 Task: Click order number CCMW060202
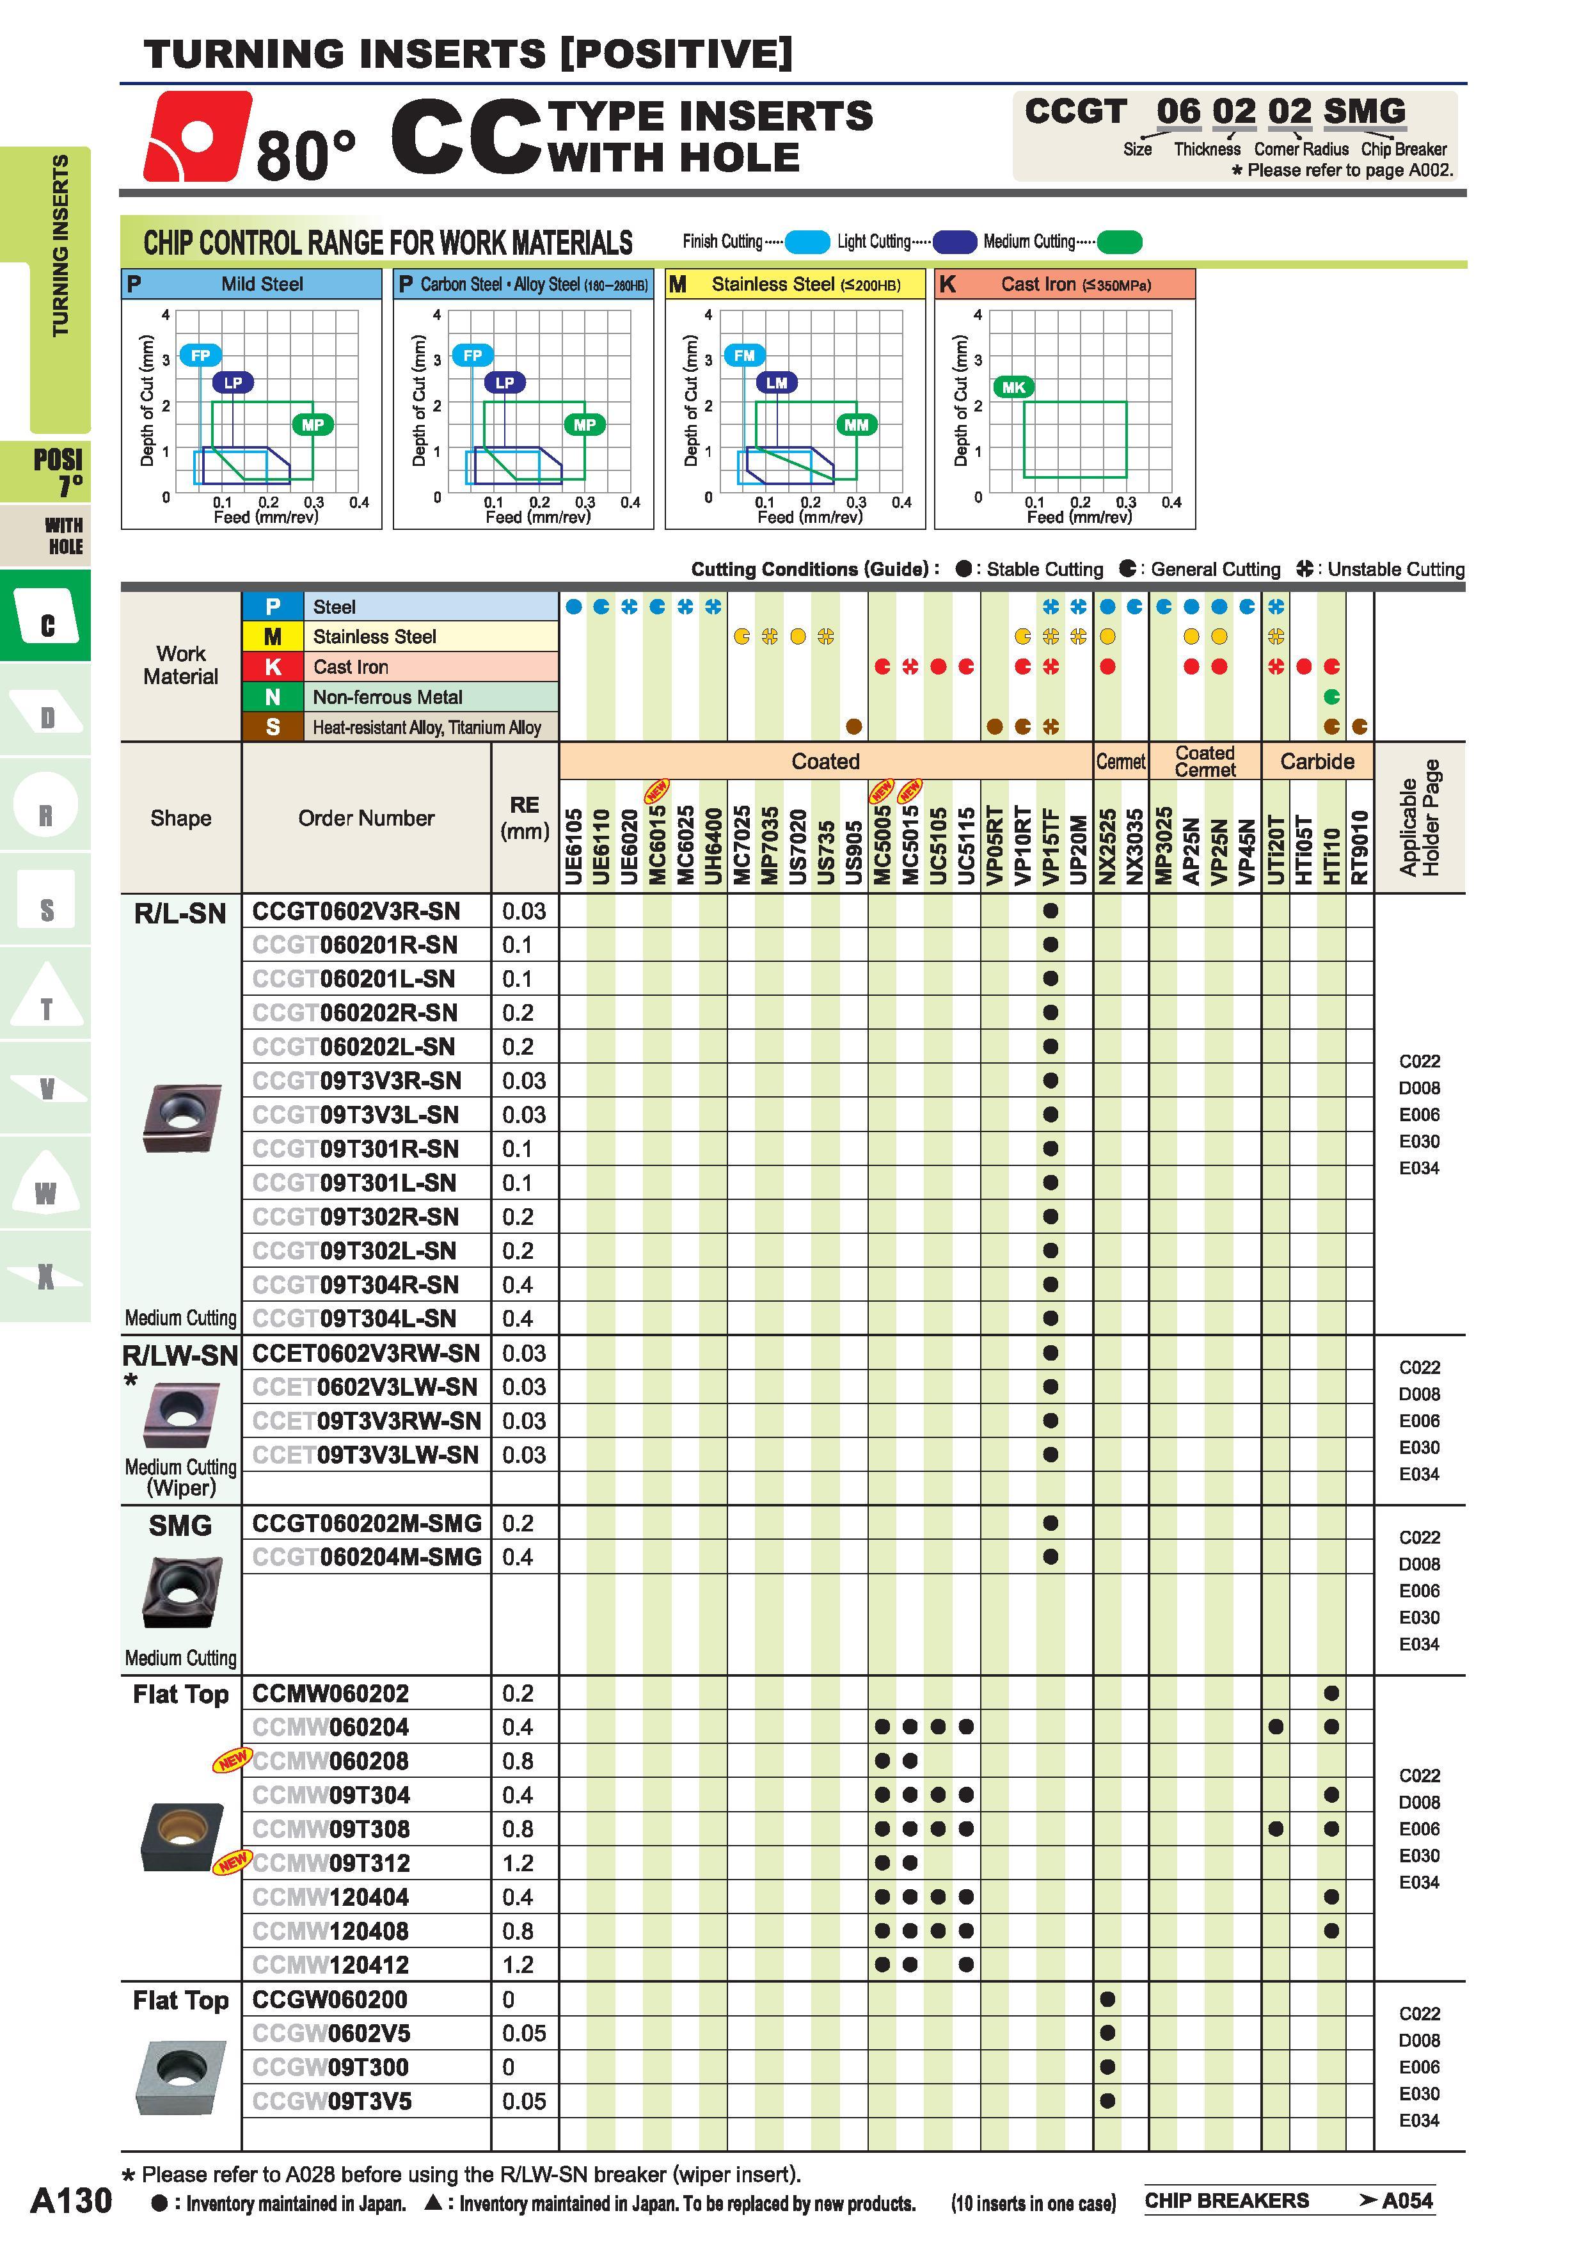pos(330,1693)
